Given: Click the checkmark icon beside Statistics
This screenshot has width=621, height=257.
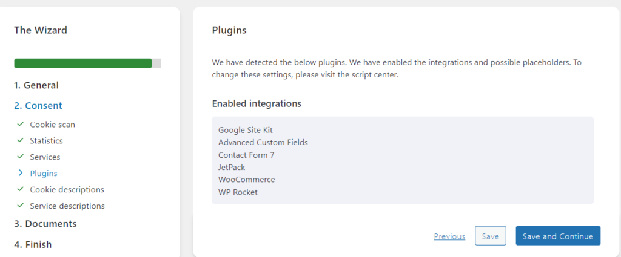Looking at the screenshot, I should tap(21, 141).
